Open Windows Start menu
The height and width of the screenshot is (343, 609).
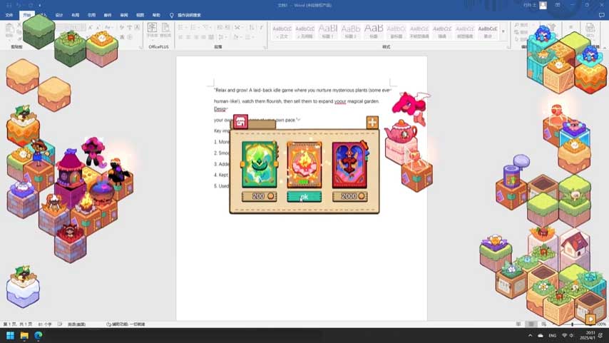(10, 336)
